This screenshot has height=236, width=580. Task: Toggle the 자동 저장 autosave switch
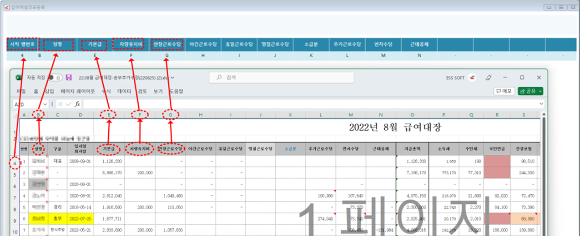pyautogui.click(x=55, y=78)
